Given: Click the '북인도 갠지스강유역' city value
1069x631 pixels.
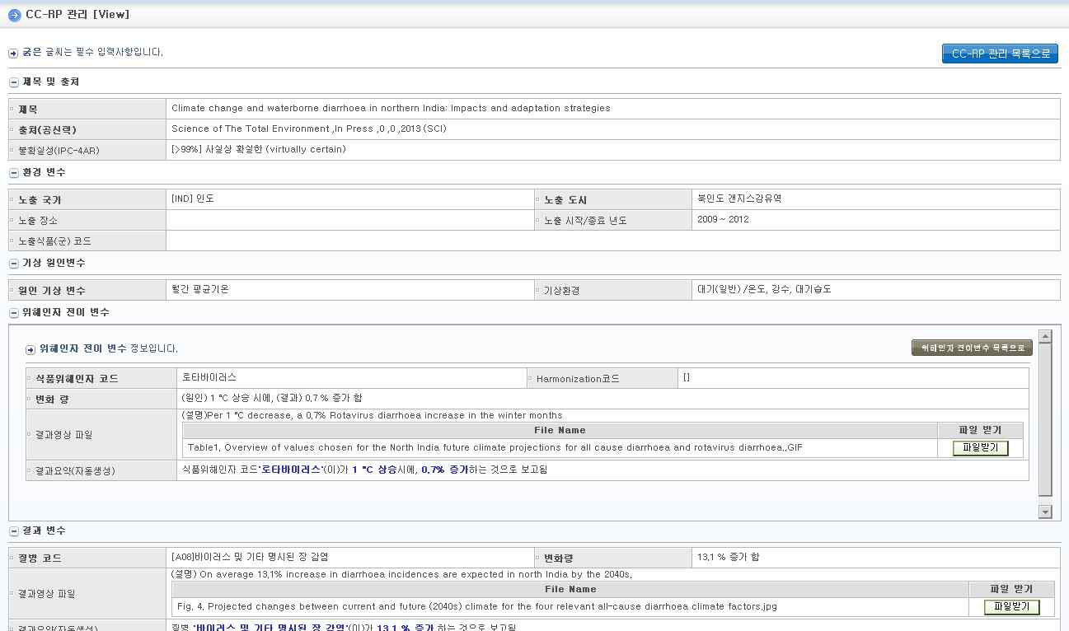Looking at the screenshot, I should coord(739,199).
